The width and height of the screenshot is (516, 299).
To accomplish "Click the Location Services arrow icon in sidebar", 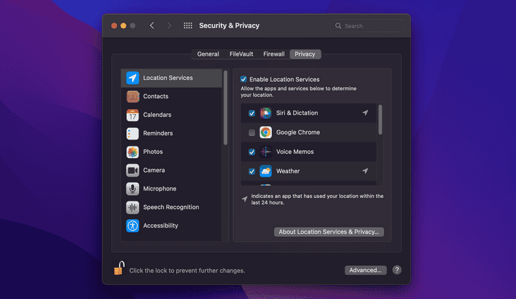I will pos(133,78).
